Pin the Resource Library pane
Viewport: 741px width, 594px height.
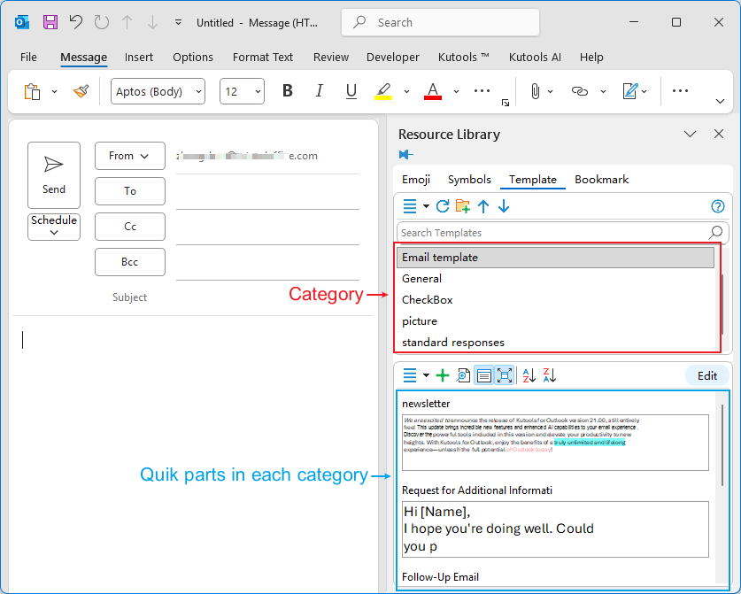pyautogui.click(x=405, y=154)
